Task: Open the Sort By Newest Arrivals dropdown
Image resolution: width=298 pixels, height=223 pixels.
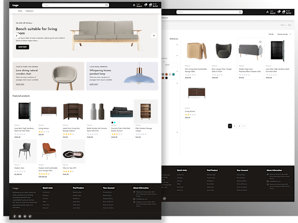Action: pyautogui.click(x=284, y=34)
